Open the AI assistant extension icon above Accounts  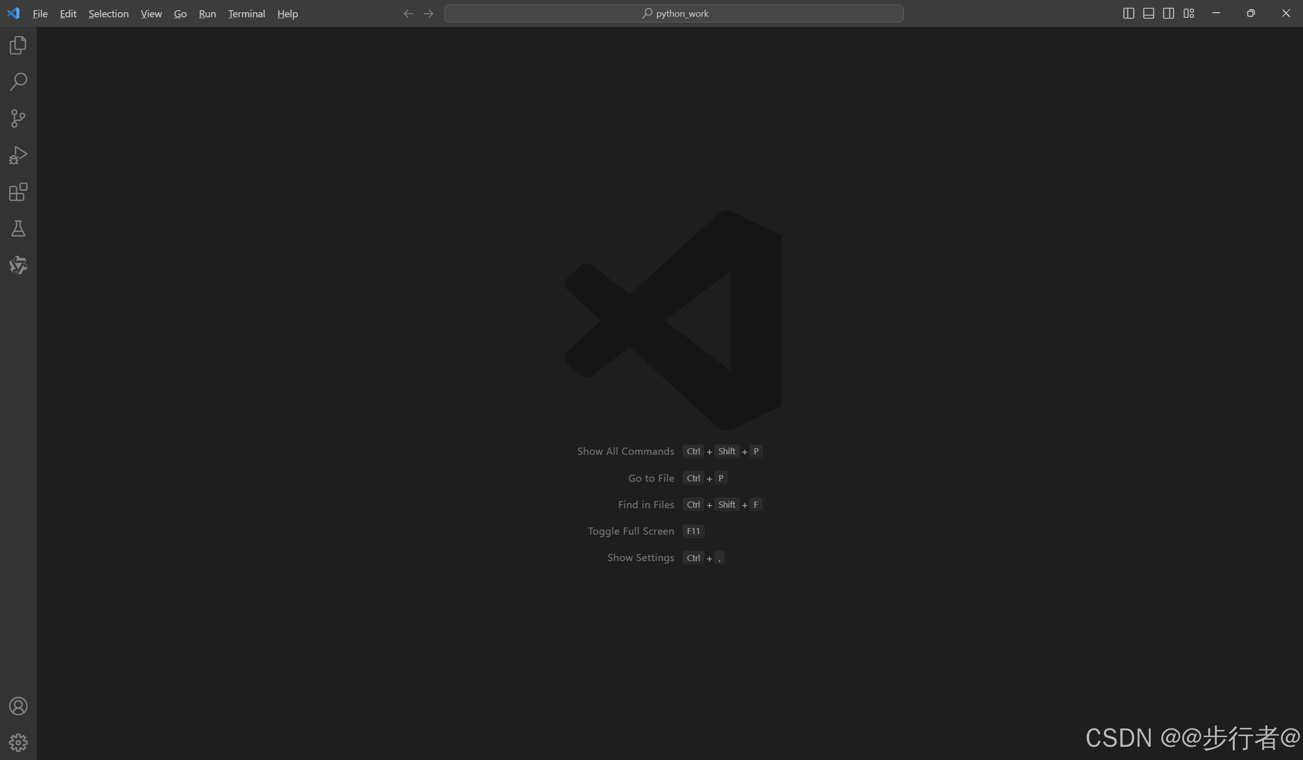click(x=18, y=265)
